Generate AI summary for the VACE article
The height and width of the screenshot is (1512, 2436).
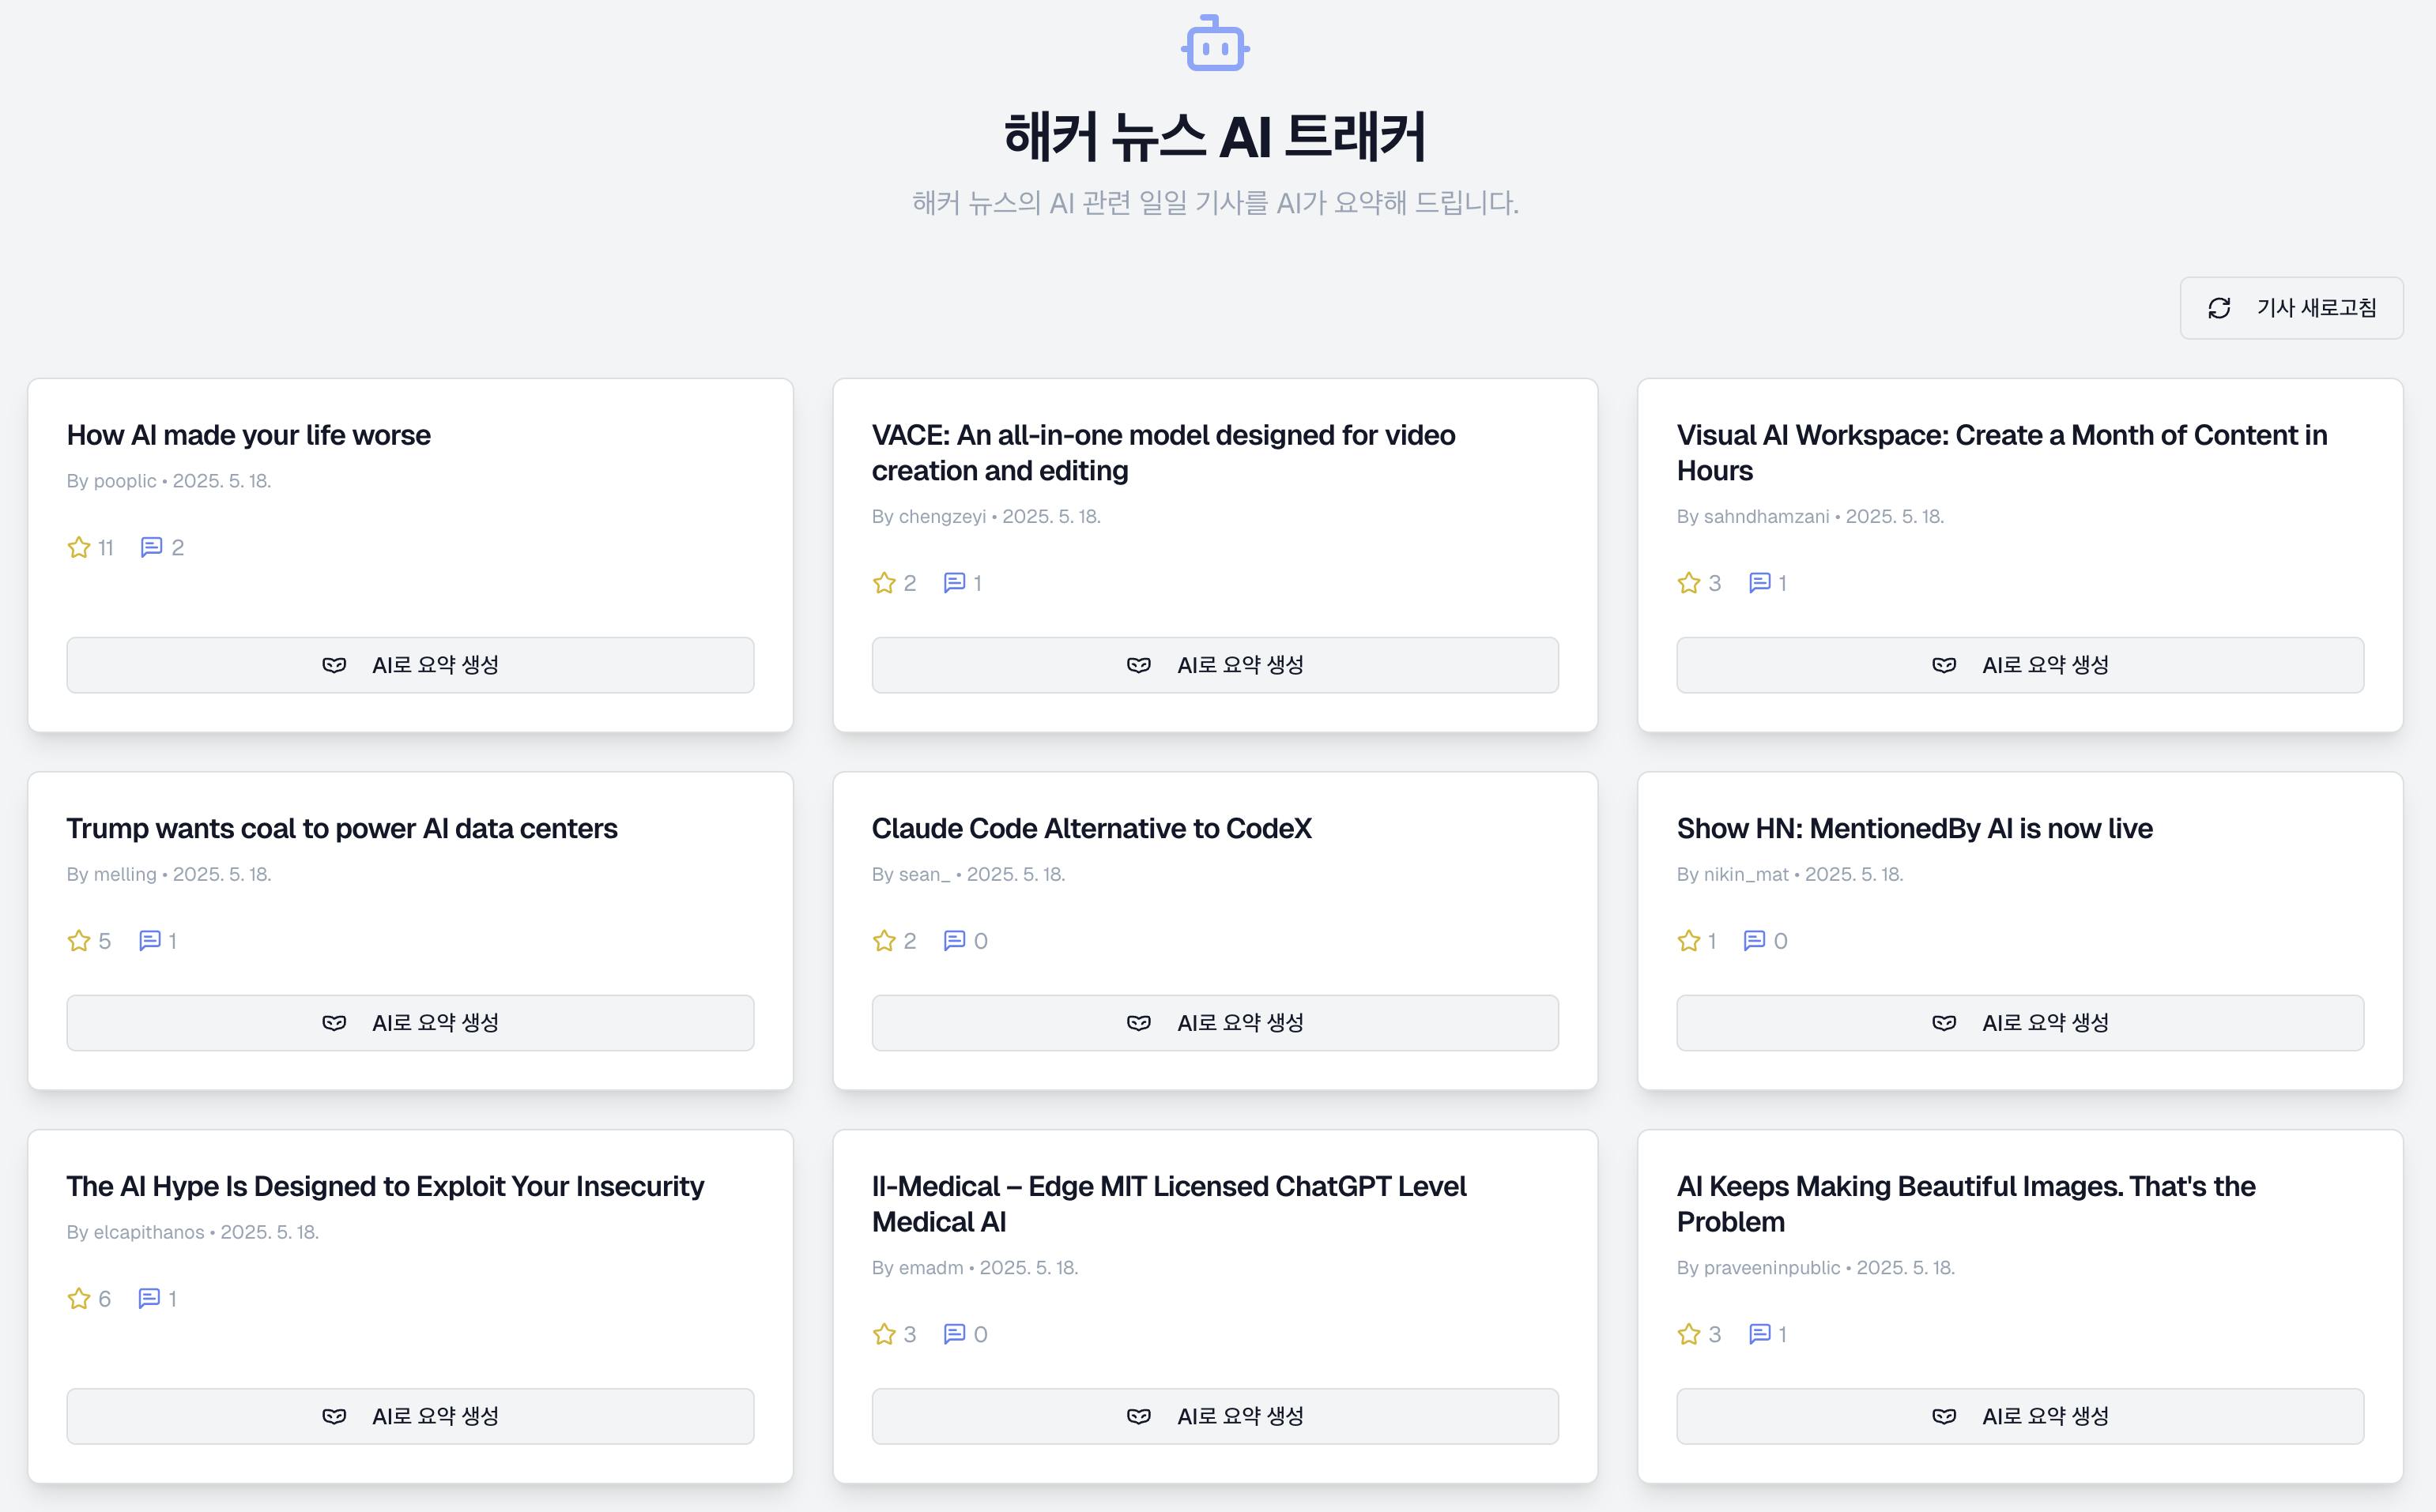point(1215,665)
